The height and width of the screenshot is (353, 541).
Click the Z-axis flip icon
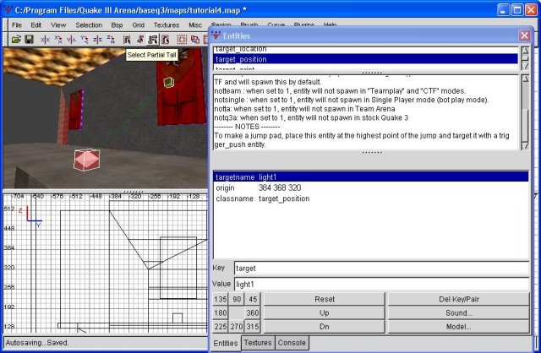pyautogui.click(x=98, y=40)
